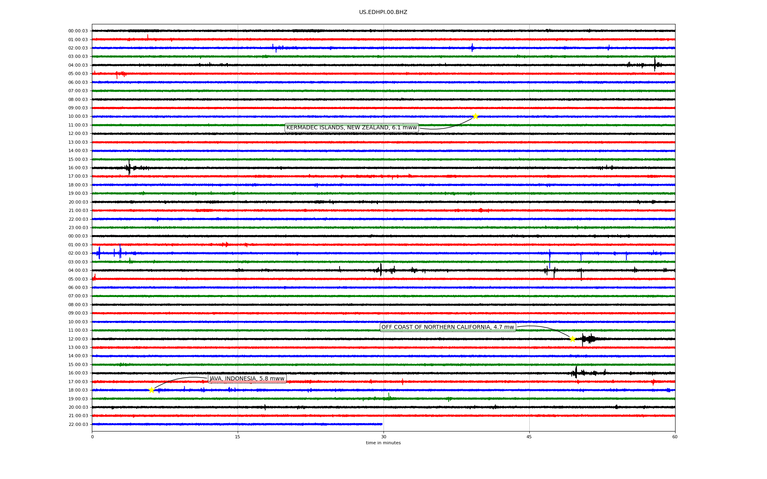This screenshot has height=479, width=767.
Task: Click the US.EDHPI.00.BHZ chart title
Action: 383,12
